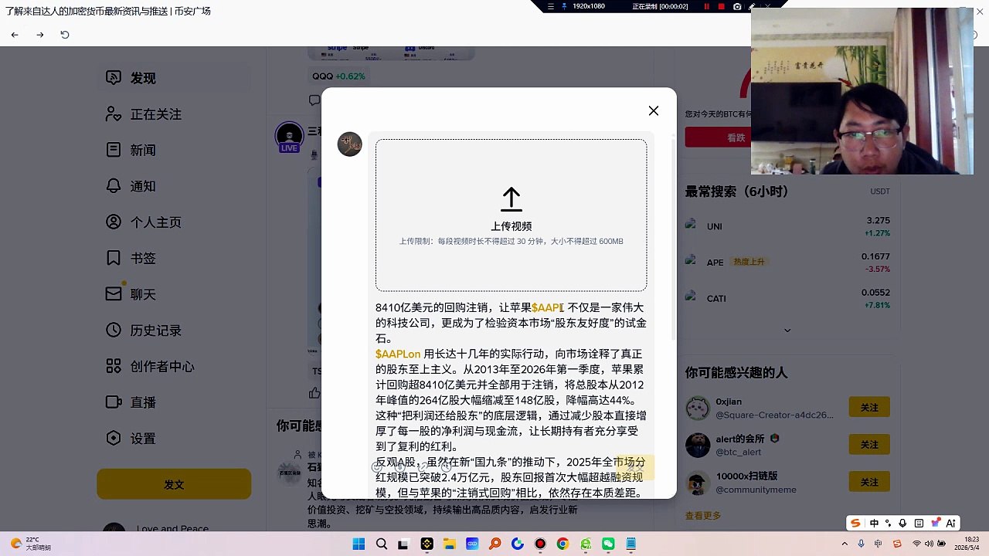
Task: Open Windows Start menu
Action: coord(359,544)
